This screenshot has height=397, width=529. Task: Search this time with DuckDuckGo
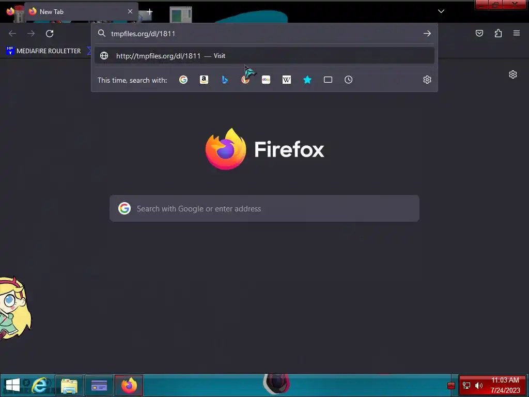tap(245, 80)
